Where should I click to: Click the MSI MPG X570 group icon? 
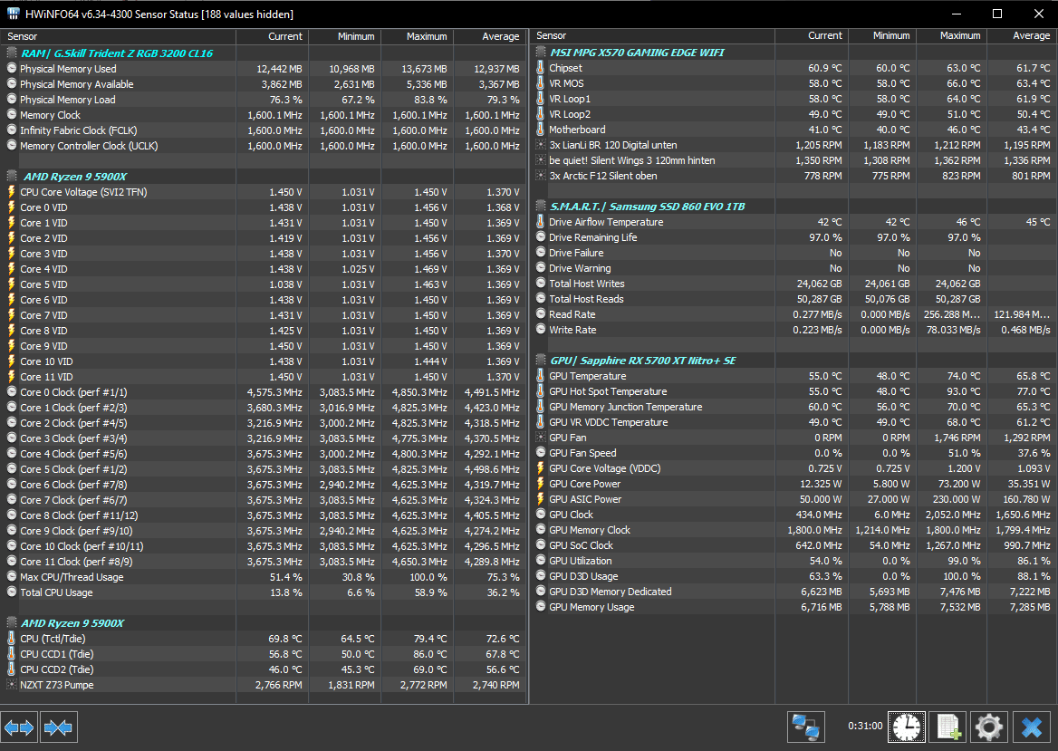[541, 52]
